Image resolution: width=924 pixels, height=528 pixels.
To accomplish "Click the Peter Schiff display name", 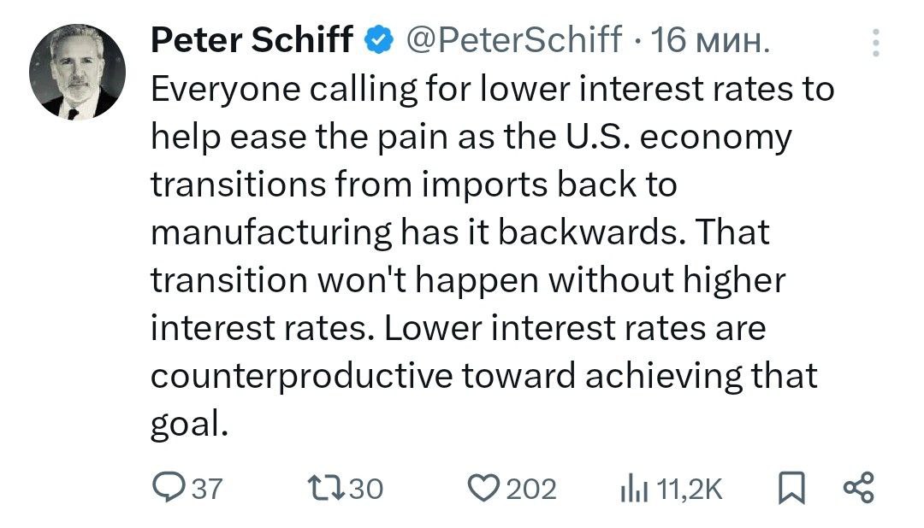I will (x=252, y=40).
